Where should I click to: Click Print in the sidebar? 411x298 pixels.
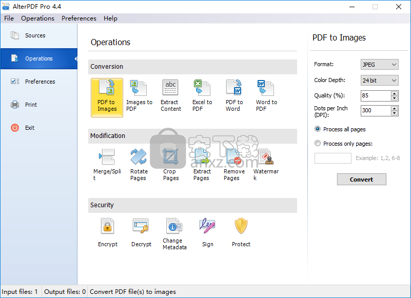pyautogui.click(x=39, y=105)
